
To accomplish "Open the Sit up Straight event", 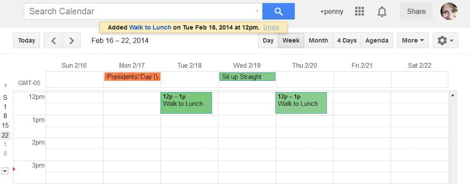I will coord(247,77).
